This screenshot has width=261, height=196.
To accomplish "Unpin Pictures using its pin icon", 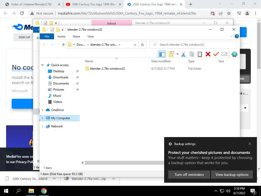I will [x=77, y=90].
